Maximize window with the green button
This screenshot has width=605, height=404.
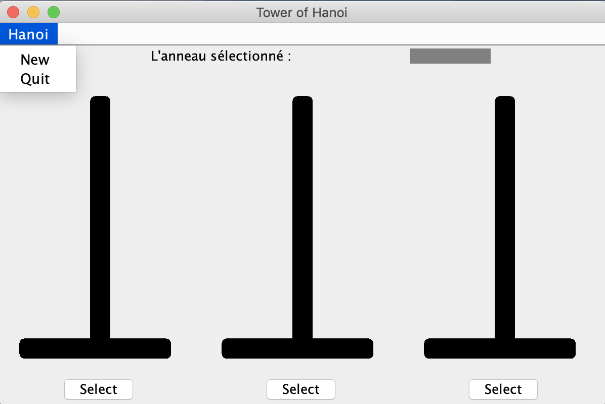coord(54,12)
